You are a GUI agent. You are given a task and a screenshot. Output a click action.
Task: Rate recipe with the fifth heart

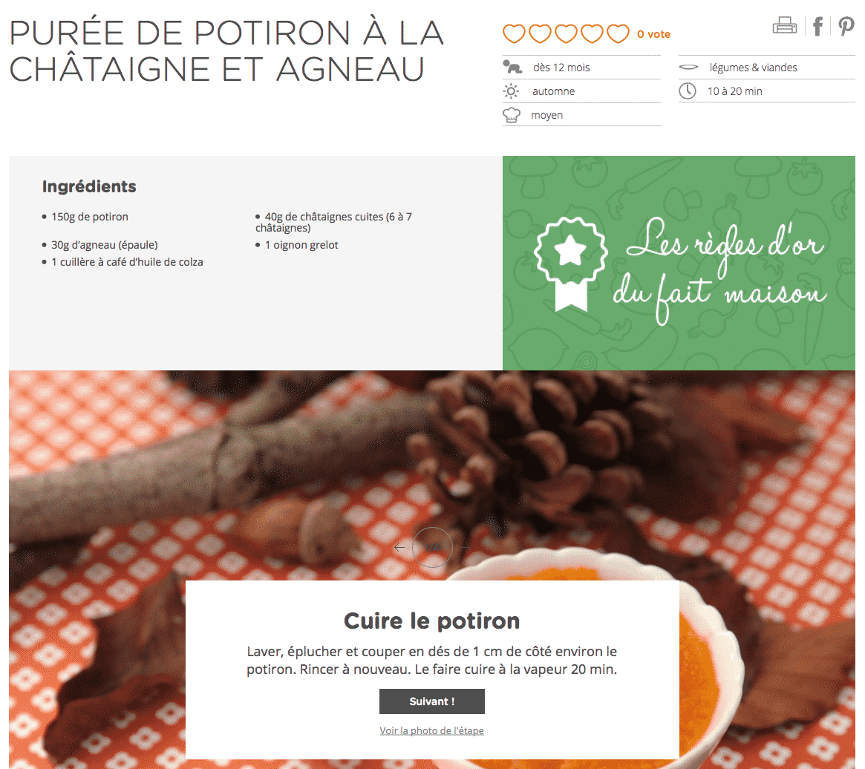tap(618, 33)
